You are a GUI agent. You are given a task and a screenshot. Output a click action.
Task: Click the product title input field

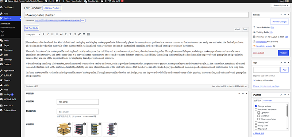pos(136,15)
